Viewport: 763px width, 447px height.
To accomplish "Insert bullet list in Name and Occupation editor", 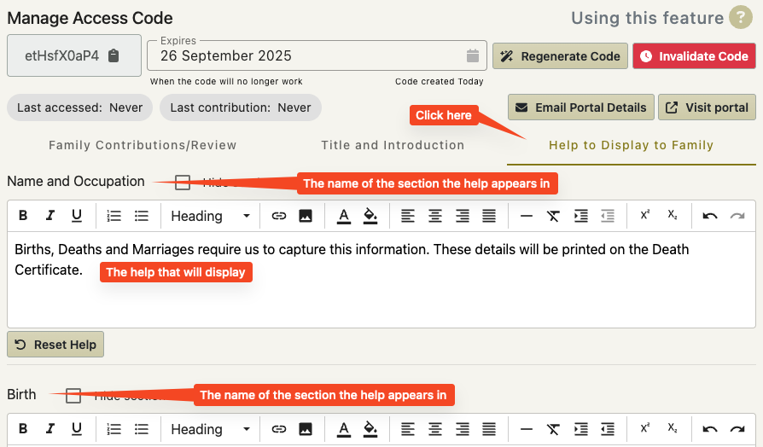I will coord(141,216).
